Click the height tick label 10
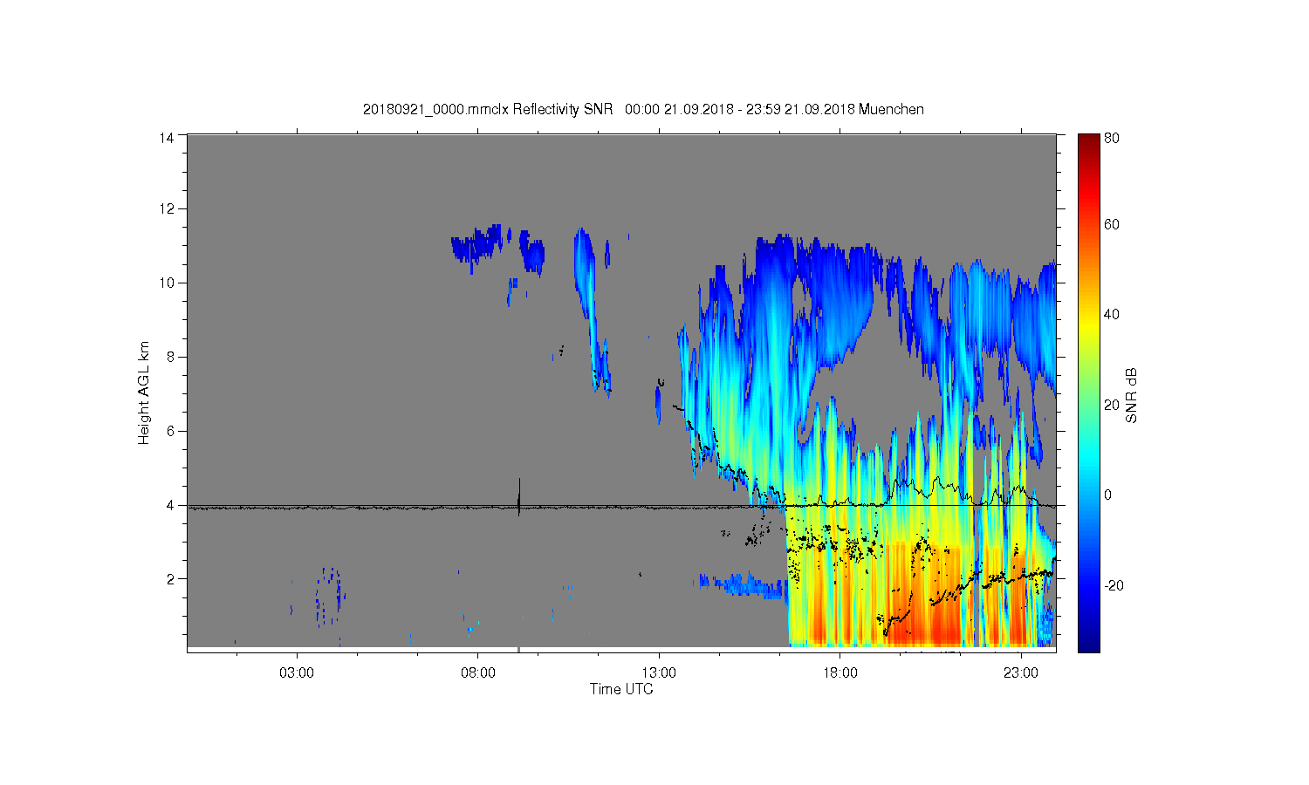 pyautogui.click(x=167, y=283)
